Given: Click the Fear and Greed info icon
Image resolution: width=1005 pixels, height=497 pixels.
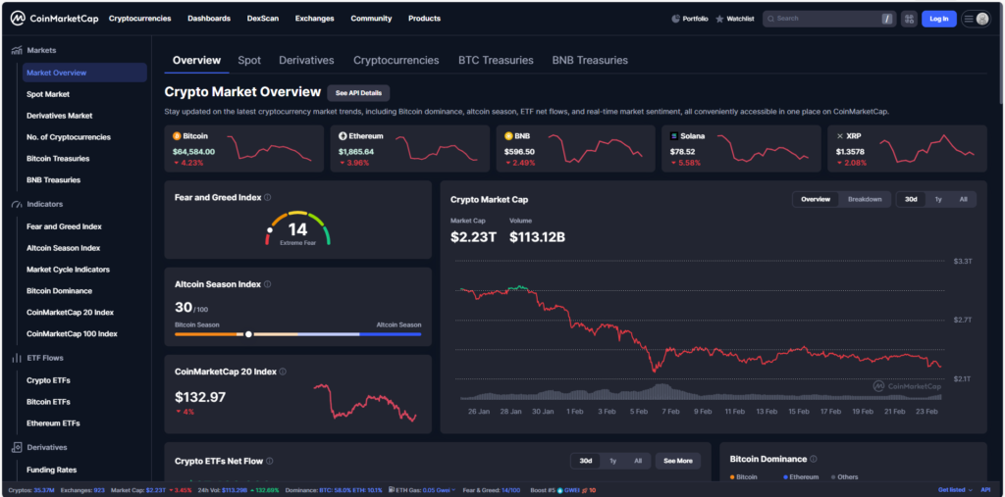Looking at the screenshot, I should coord(268,197).
